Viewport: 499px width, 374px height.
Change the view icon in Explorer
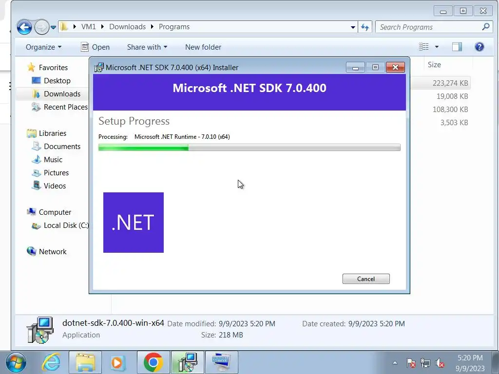(423, 47)
